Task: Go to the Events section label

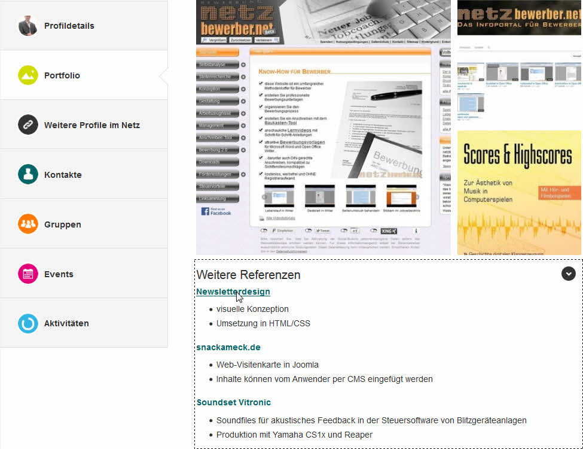Action: coord(59,274)
